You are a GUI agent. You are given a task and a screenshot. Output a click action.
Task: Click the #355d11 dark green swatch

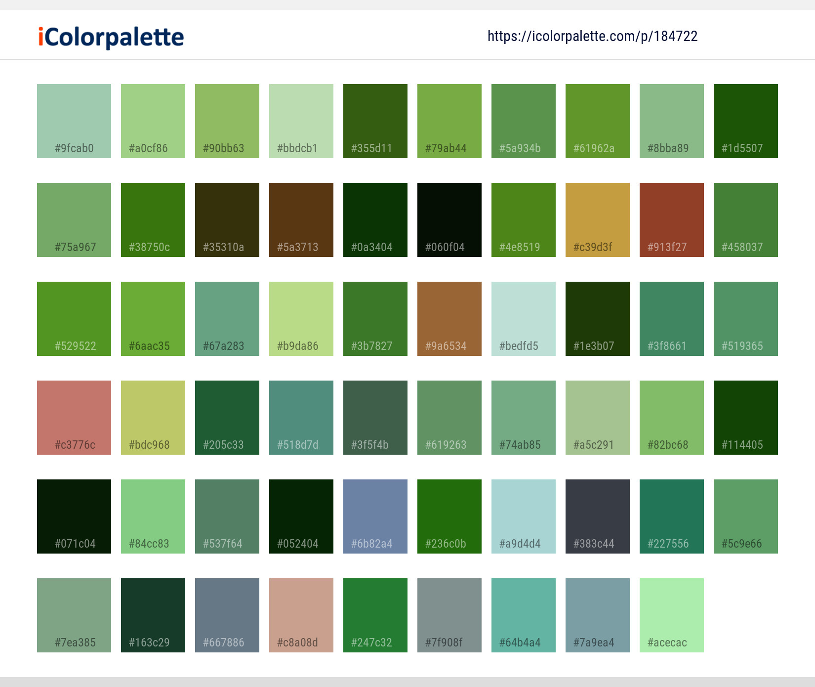[x=375, y=121]
